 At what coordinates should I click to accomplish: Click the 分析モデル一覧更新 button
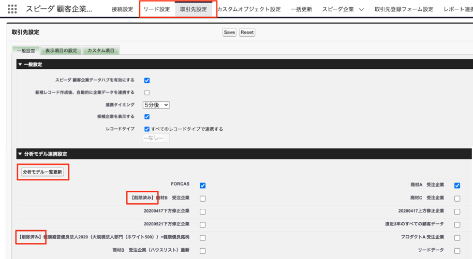42,172
